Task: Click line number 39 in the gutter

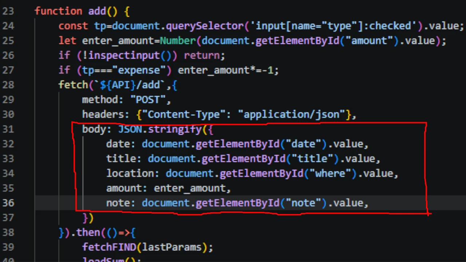Action: coord(8,247)
